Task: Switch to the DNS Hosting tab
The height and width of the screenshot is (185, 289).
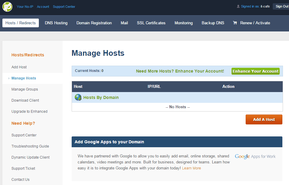Action: click(x=56, y=23)
